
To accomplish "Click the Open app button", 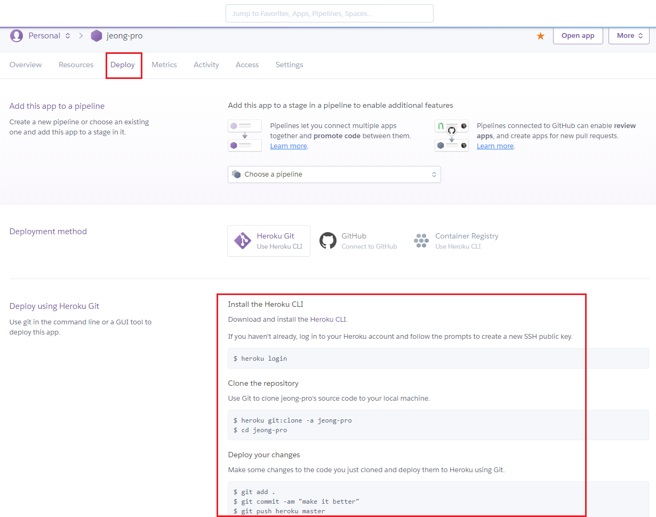I will point(578,36).
